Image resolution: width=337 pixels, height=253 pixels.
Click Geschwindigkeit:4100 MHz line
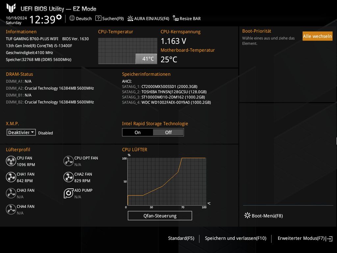tap(29, 53)
